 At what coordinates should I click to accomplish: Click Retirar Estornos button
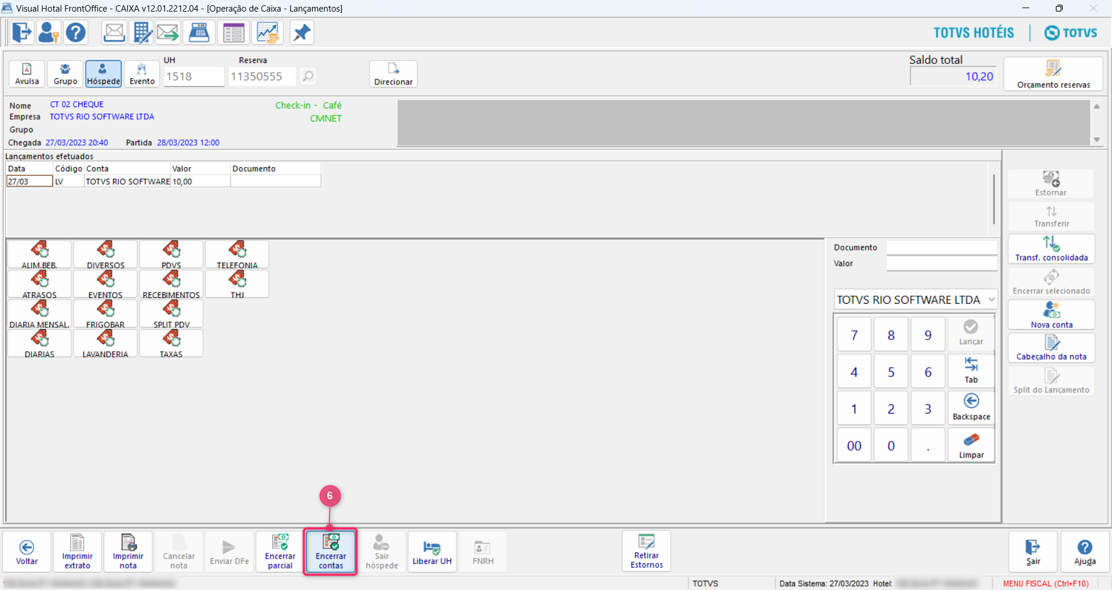(646, 551)
